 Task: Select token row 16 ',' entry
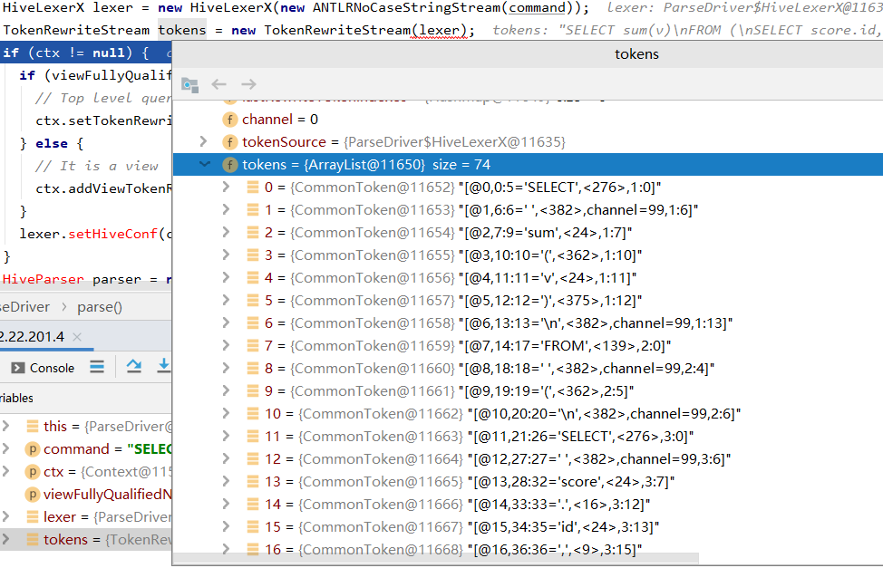[x=528, y=548]
